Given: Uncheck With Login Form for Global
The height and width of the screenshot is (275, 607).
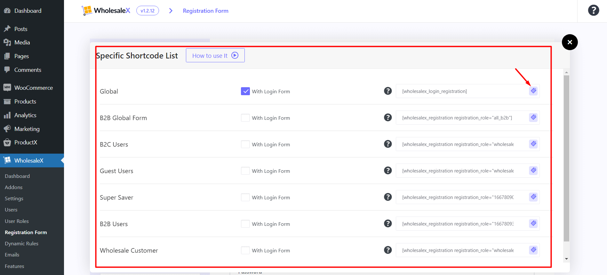Looking at the screenshot, I should tap(245, 91).
